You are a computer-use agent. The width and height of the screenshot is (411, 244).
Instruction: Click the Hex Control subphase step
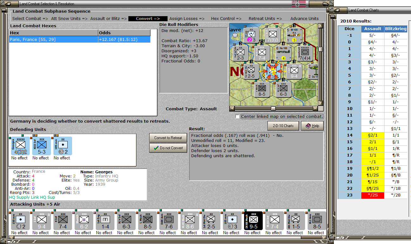coord(226,19)
